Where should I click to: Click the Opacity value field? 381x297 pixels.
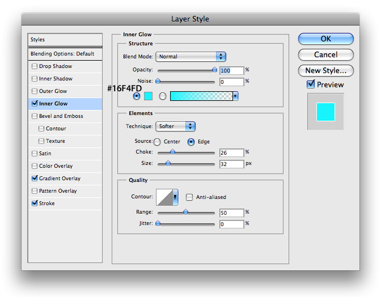231,70
